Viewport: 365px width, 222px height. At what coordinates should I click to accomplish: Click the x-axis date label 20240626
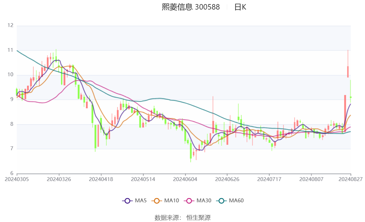[227, 179]
